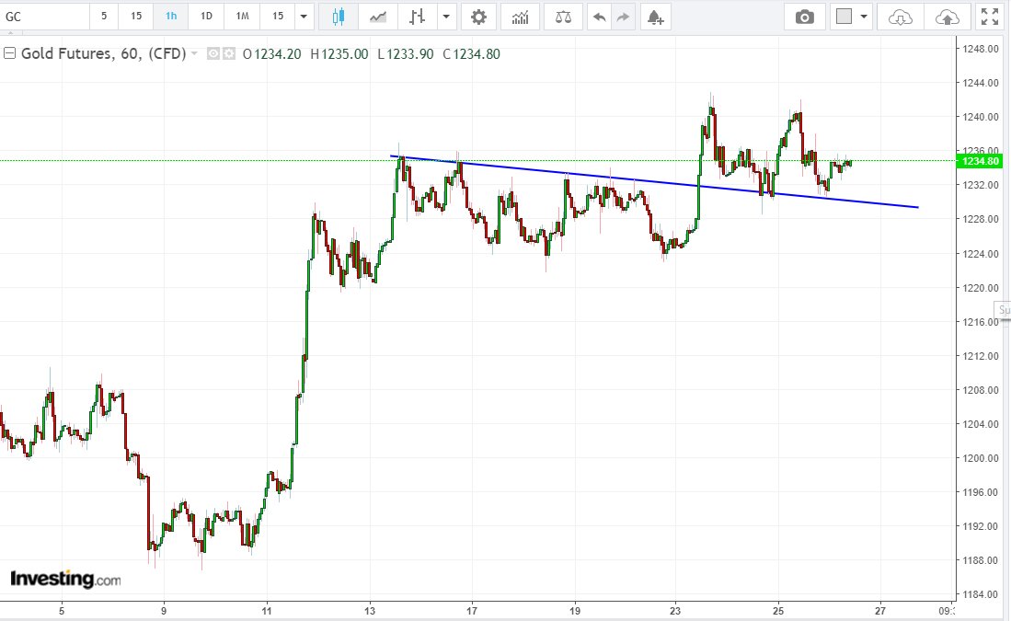Switch to the line chart style icon
The width and height of the screenshot is (1011, 621).
point(378,17)
